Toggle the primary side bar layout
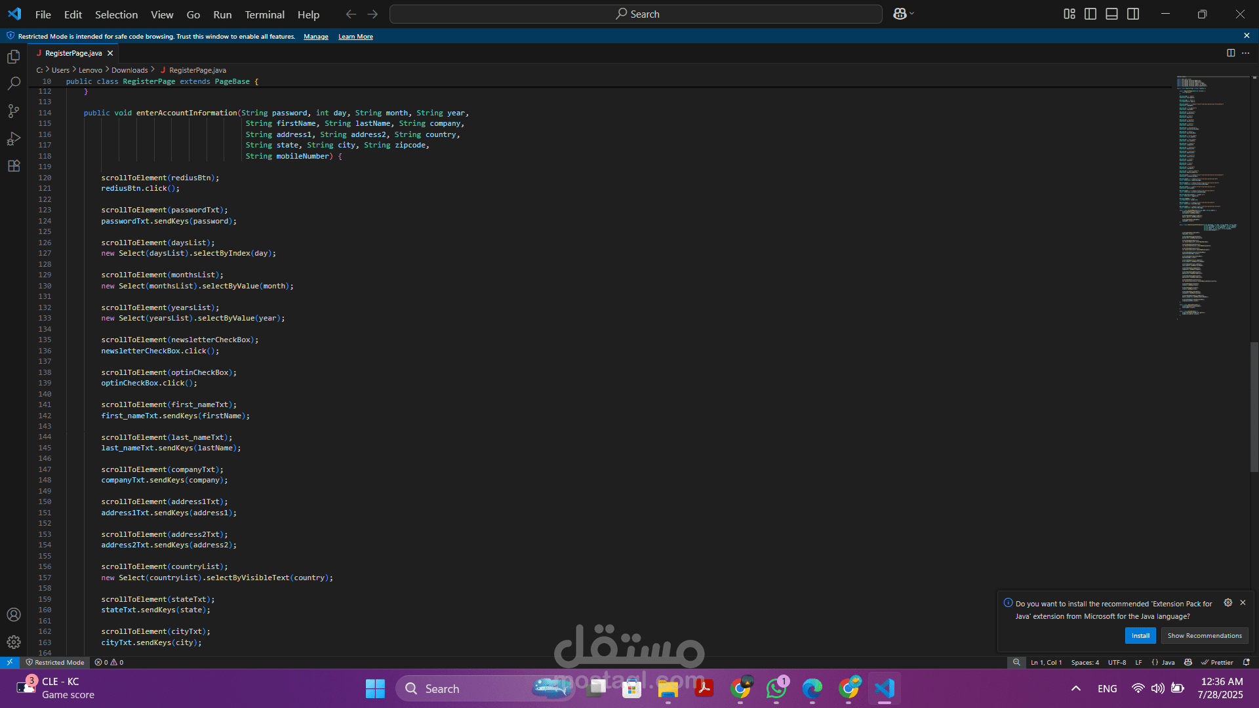Image resolution: width=1259 pixels, height=708 pixels. (1090, 14)
